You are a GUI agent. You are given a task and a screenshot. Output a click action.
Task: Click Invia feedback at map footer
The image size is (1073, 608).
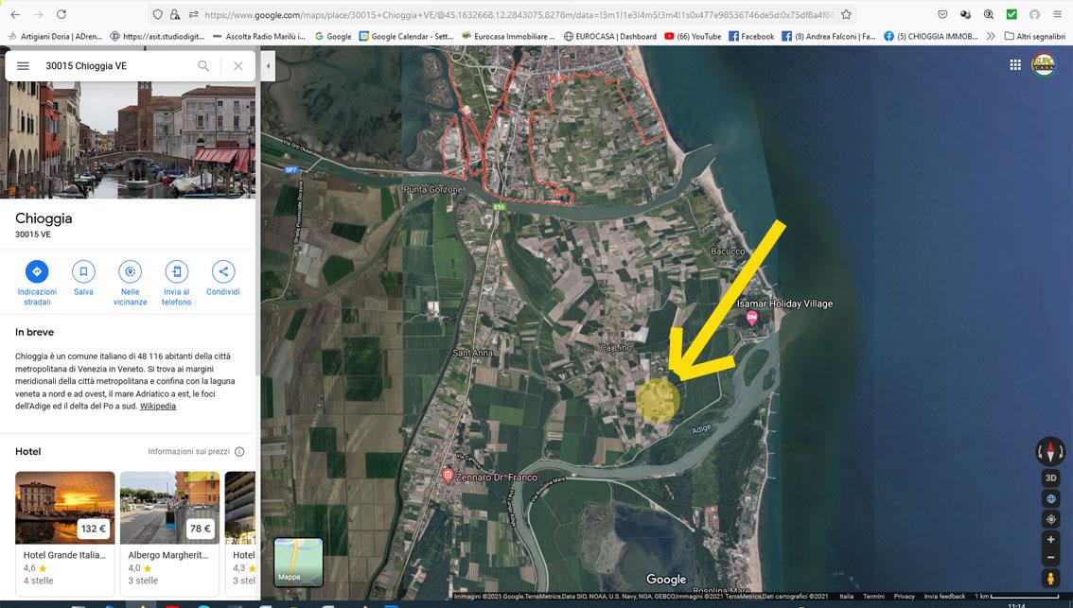point(944,597)
